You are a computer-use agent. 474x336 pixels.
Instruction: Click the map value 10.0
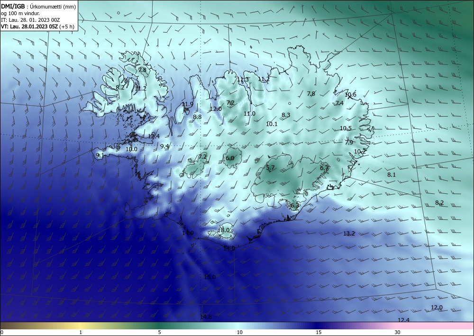pyautogui.click(x=131, y=149)
